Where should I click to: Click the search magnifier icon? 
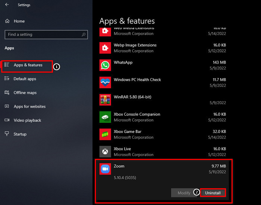pyautogui.click(x=84, y=35)
